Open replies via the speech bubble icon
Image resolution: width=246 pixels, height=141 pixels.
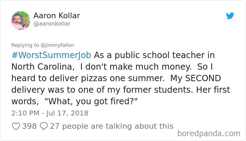pos(43,126)
